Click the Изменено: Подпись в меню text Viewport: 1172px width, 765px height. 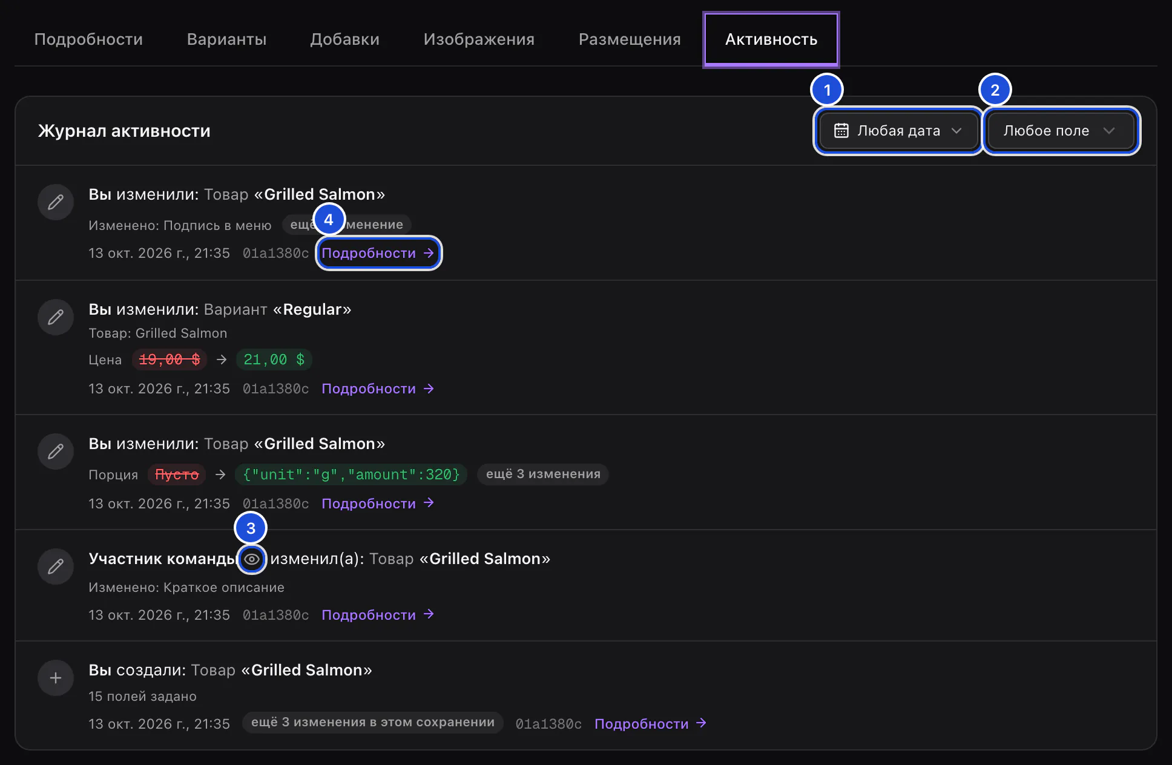(180, 225)
